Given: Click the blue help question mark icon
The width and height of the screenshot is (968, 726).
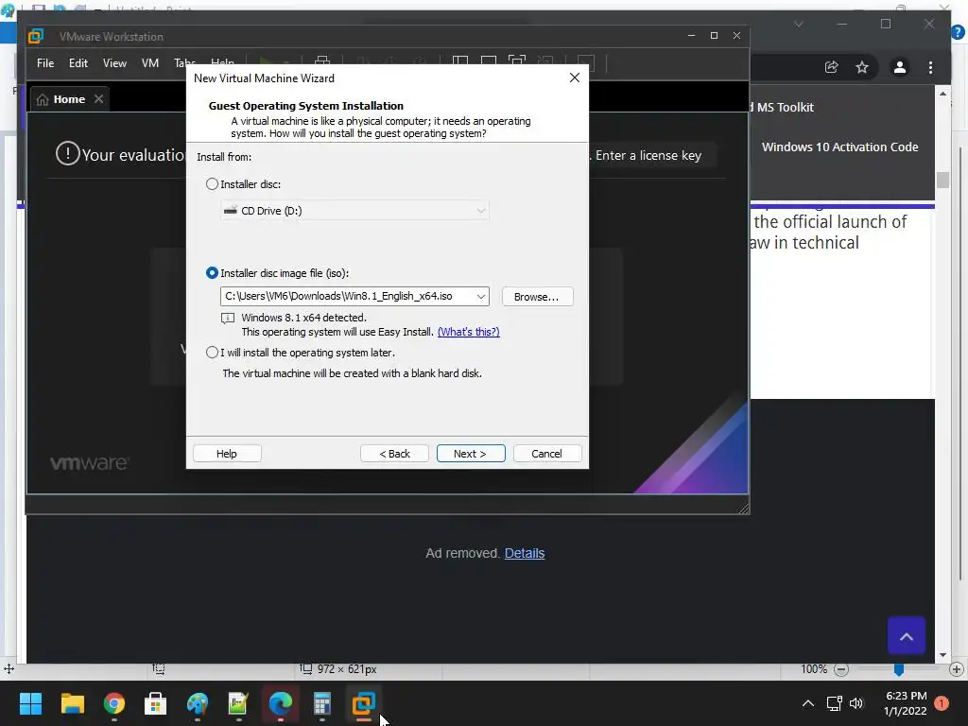Looking at the screenshot, I should 959,32.
